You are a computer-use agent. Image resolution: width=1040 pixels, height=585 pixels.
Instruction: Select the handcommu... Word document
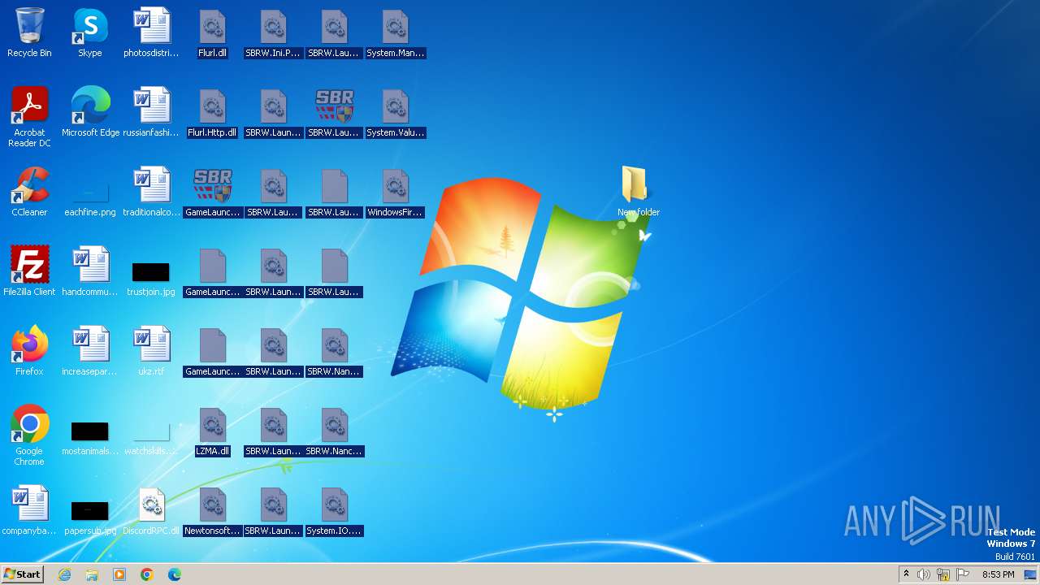(x=90, y=271)
